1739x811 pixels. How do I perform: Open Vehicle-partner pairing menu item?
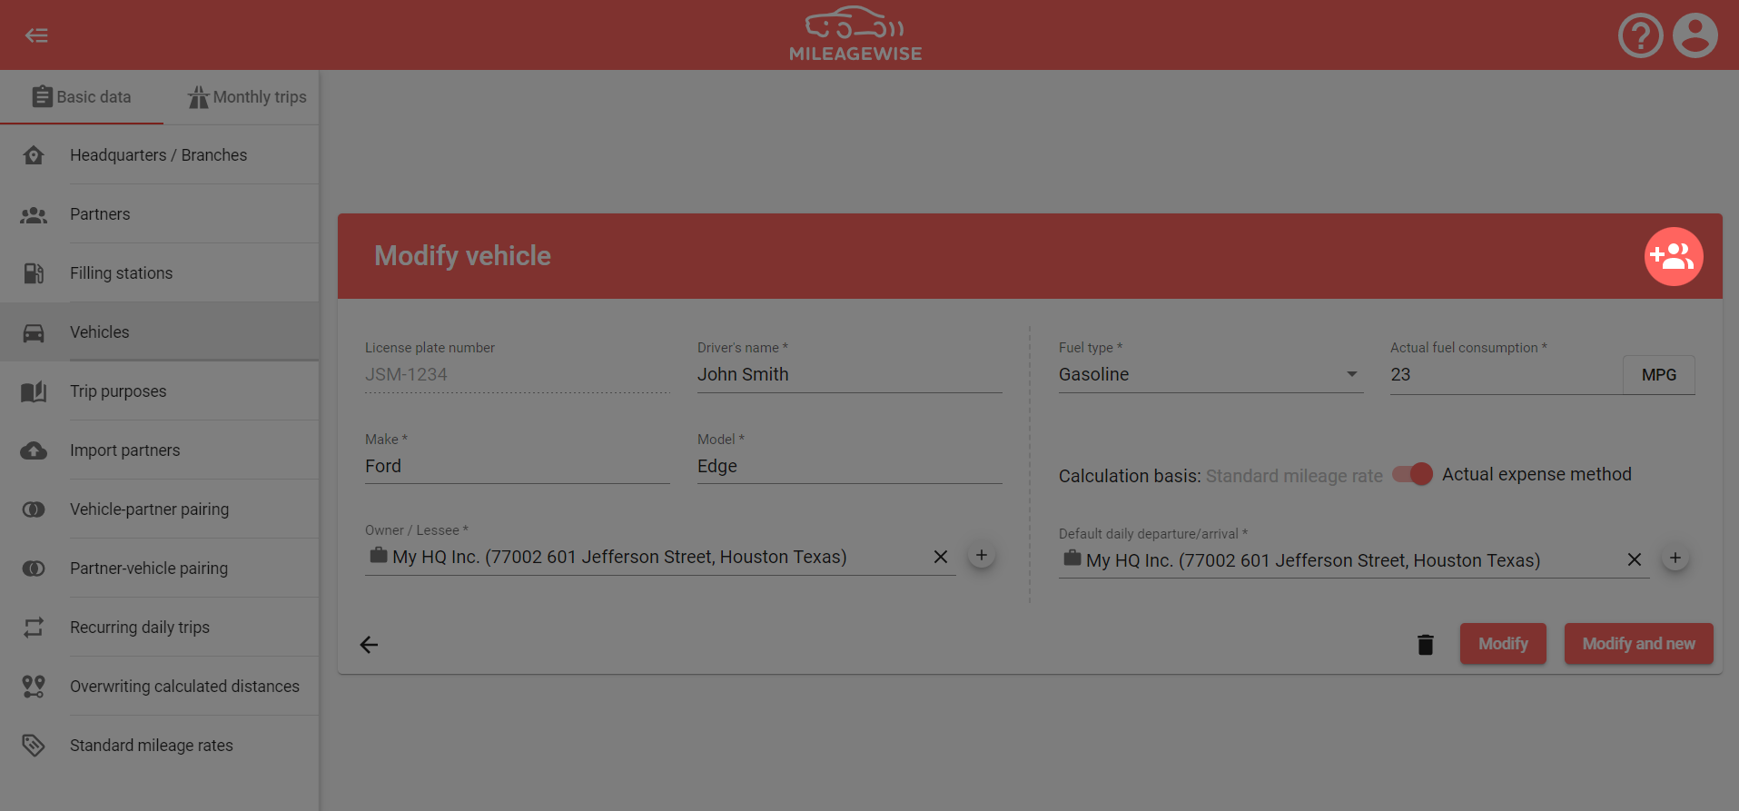pos(159,509)
